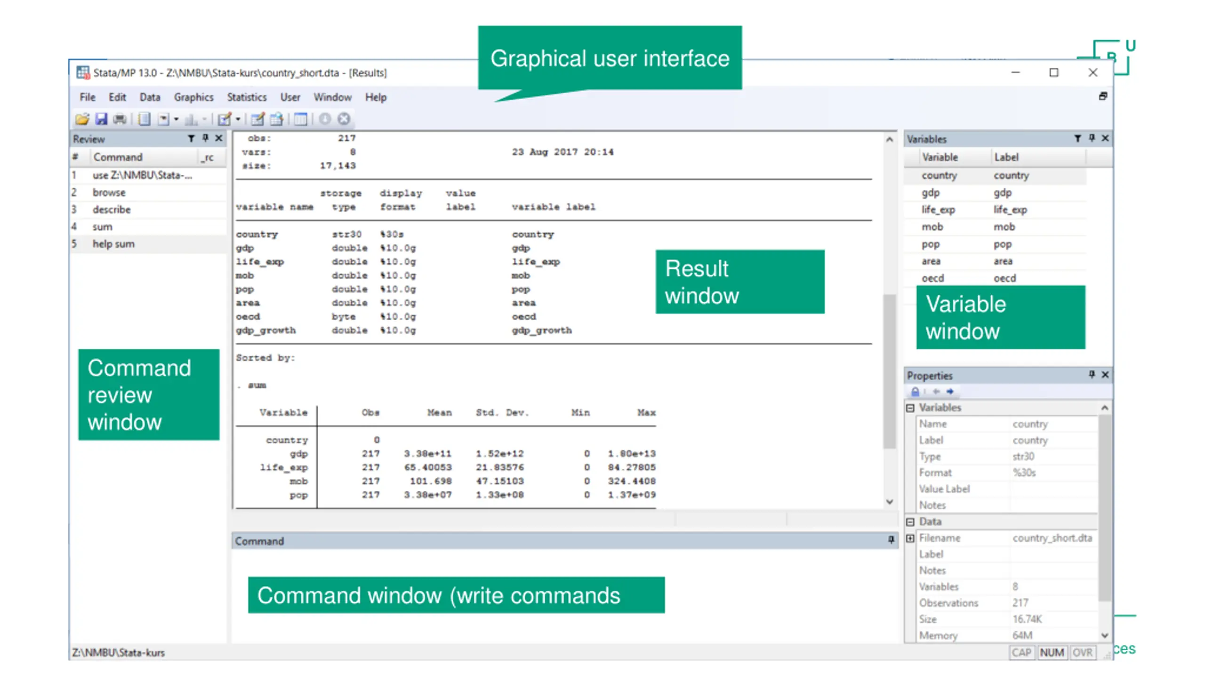The width and height of the screenshot is (1205, 677).
Task: Select the 'describe' command in Review
Action: point(112,210)
